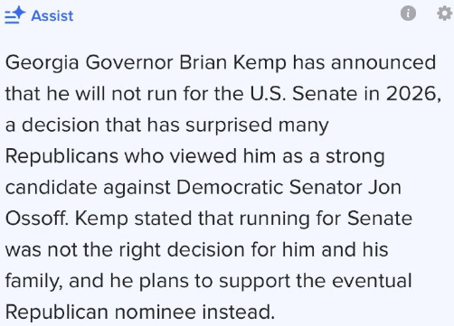Click the word 'eventual' in summary
The height and width of the screenshot is (326, 454).
pyautogui.click(x=372, y=281)
